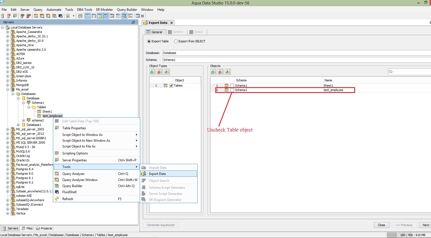Select test_employee in the server tree
Viewport: 431px width, 238px height.
point(52,116)
